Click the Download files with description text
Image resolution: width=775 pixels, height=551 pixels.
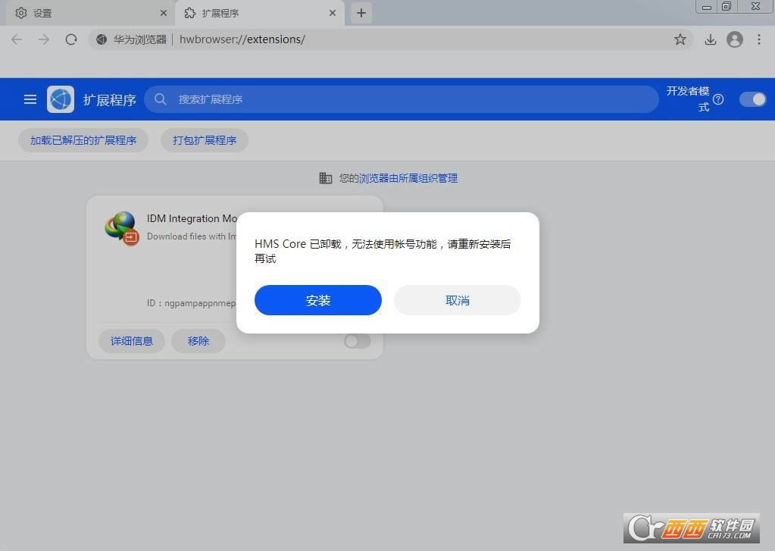[192, 236]
